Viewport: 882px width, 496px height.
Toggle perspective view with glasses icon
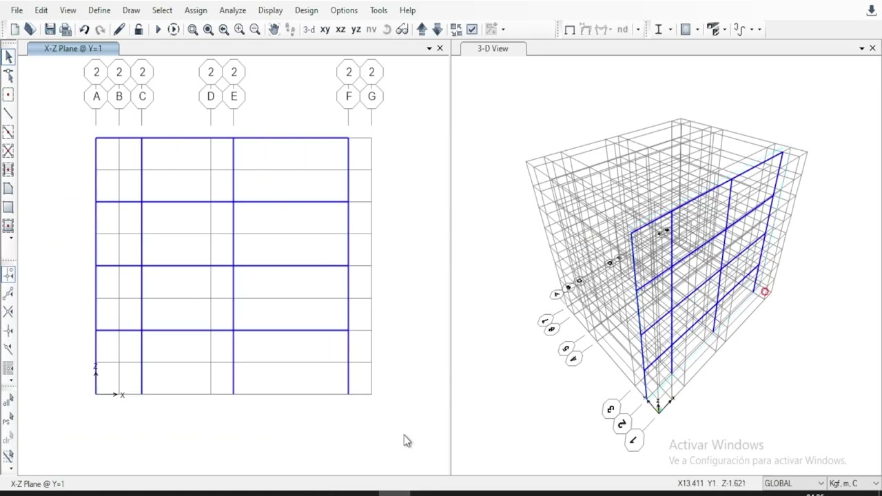click(x=402, y=29)
